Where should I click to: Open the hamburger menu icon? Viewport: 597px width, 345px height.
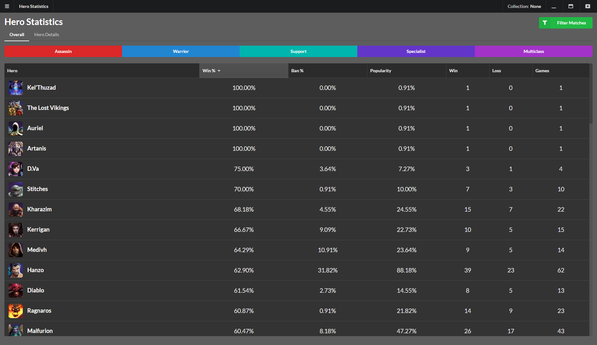coord(7,6)
